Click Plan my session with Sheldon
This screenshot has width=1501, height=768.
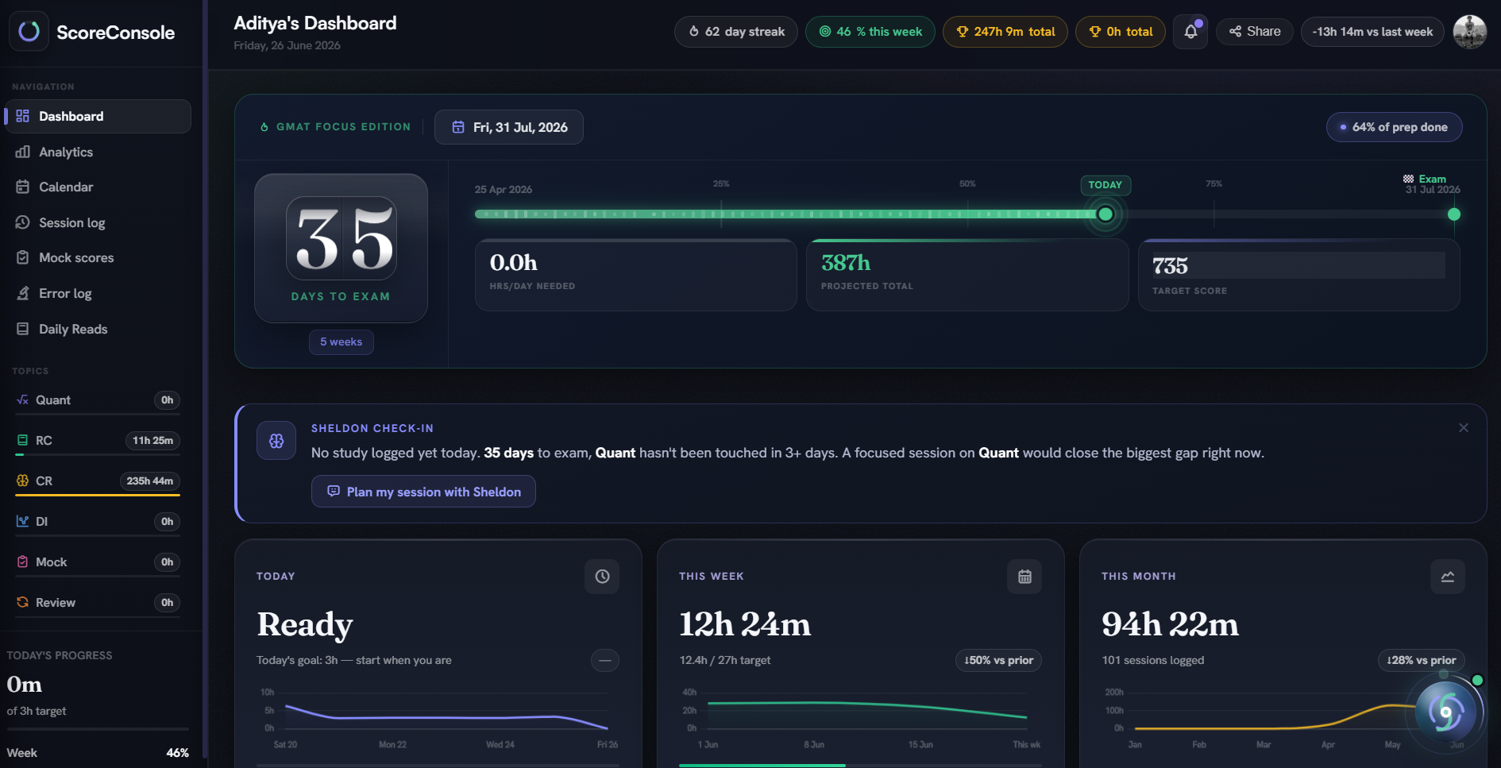pos(423,492)
